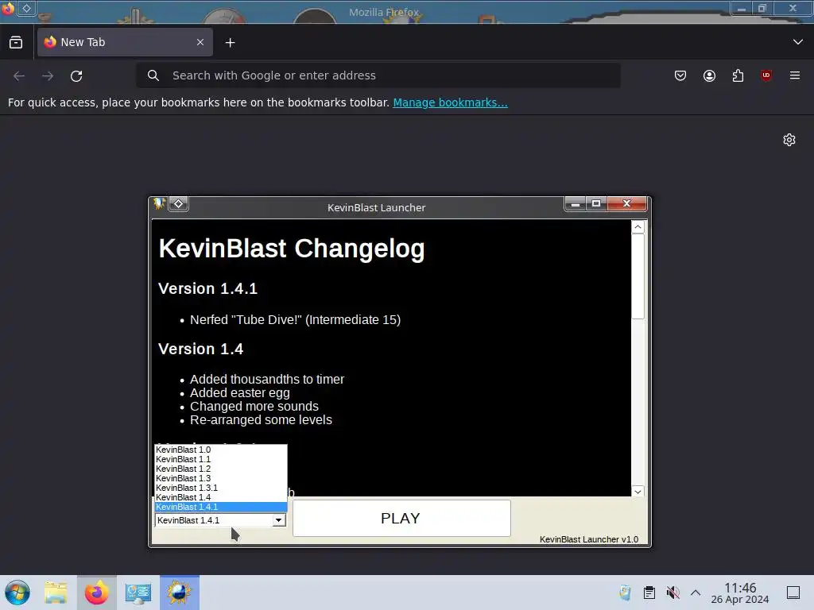Click Firefox window diamond titlebar button
Image resolution: width=814 pixels, height=610 pixels.
[x=26, y=8]
